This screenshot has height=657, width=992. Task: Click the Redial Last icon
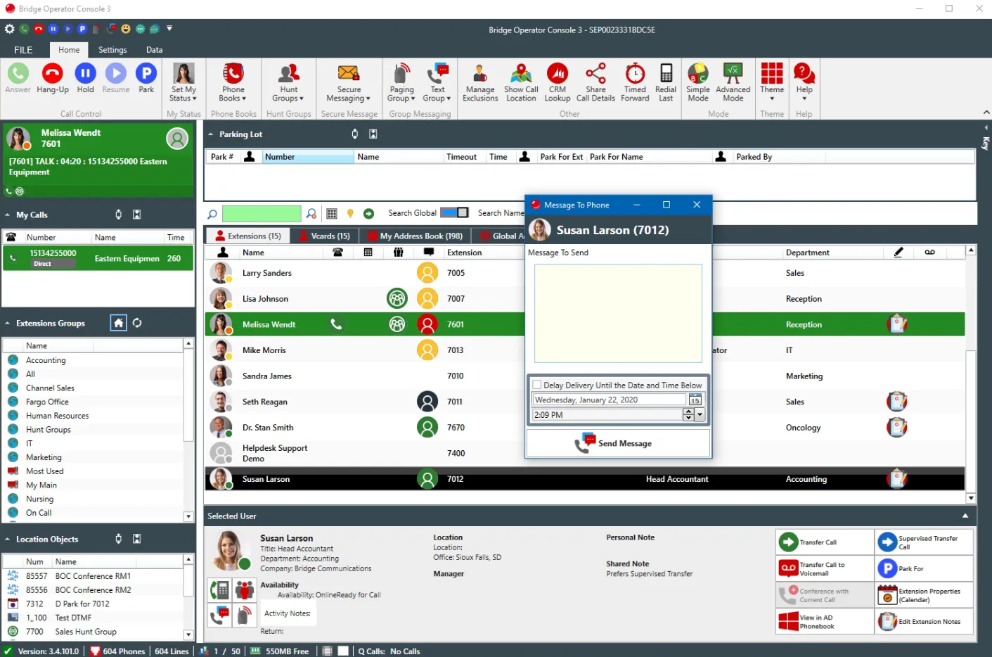[666, 82]
